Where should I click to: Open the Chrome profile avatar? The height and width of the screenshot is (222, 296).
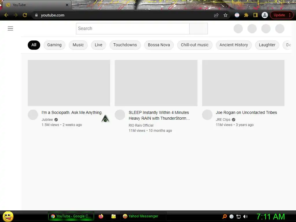(x=265, y=15)
